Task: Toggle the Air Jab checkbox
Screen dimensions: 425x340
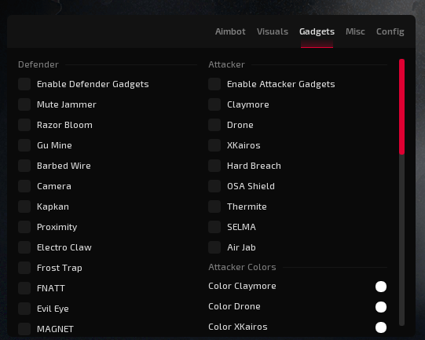Action: (214, 247)
